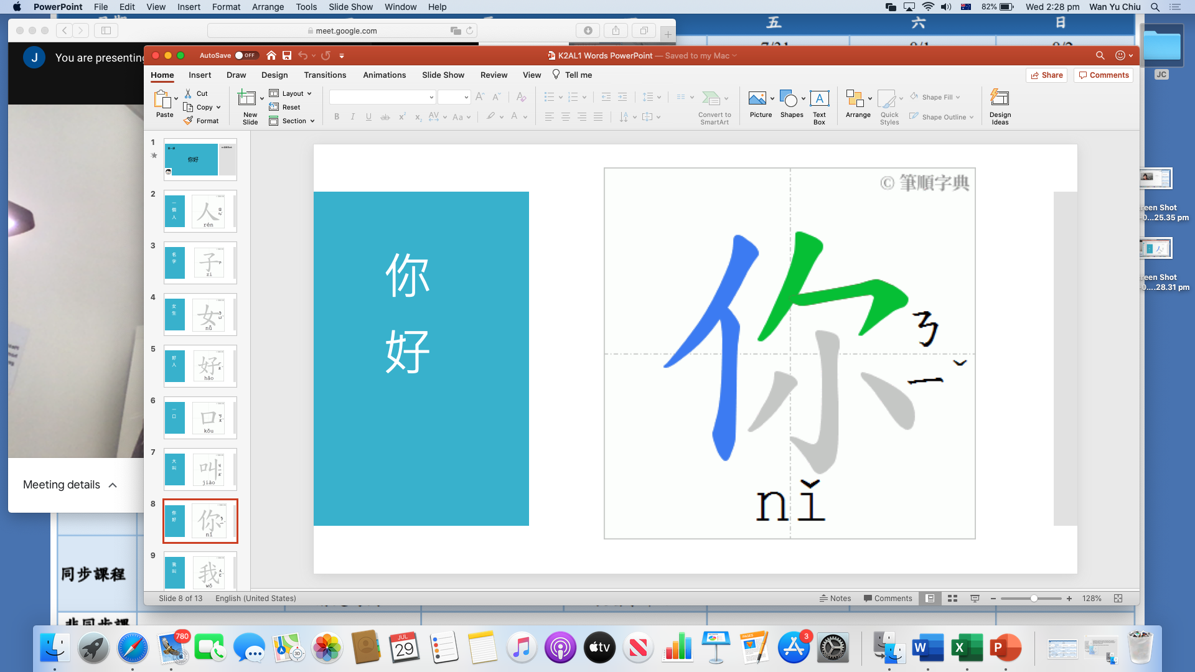This screenshot has height=672, width=1195.
Task: Toggle the AutoSave switch
Action: click(246, 55)
